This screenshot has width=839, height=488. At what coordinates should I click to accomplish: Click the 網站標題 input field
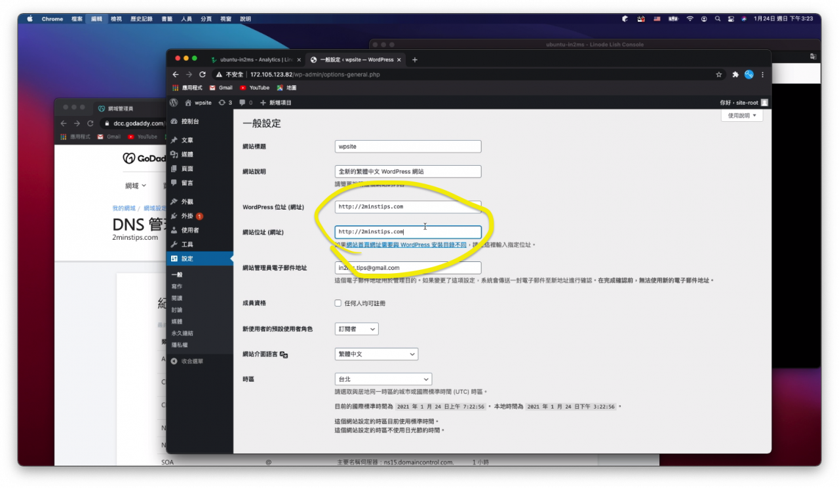pos(408,147)
